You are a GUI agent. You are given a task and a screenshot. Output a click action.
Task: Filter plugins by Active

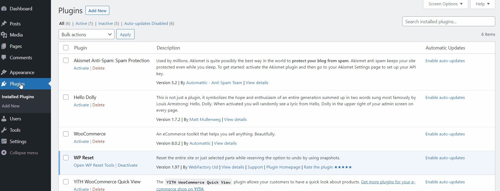pos(81,24)
